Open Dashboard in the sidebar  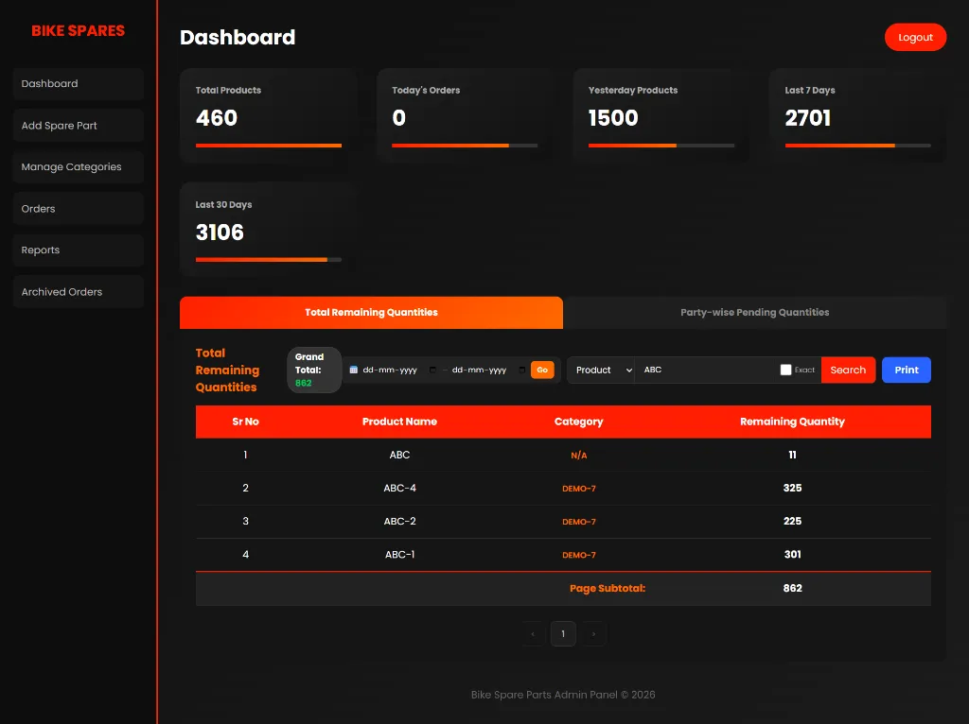click(x=78, y=84)
